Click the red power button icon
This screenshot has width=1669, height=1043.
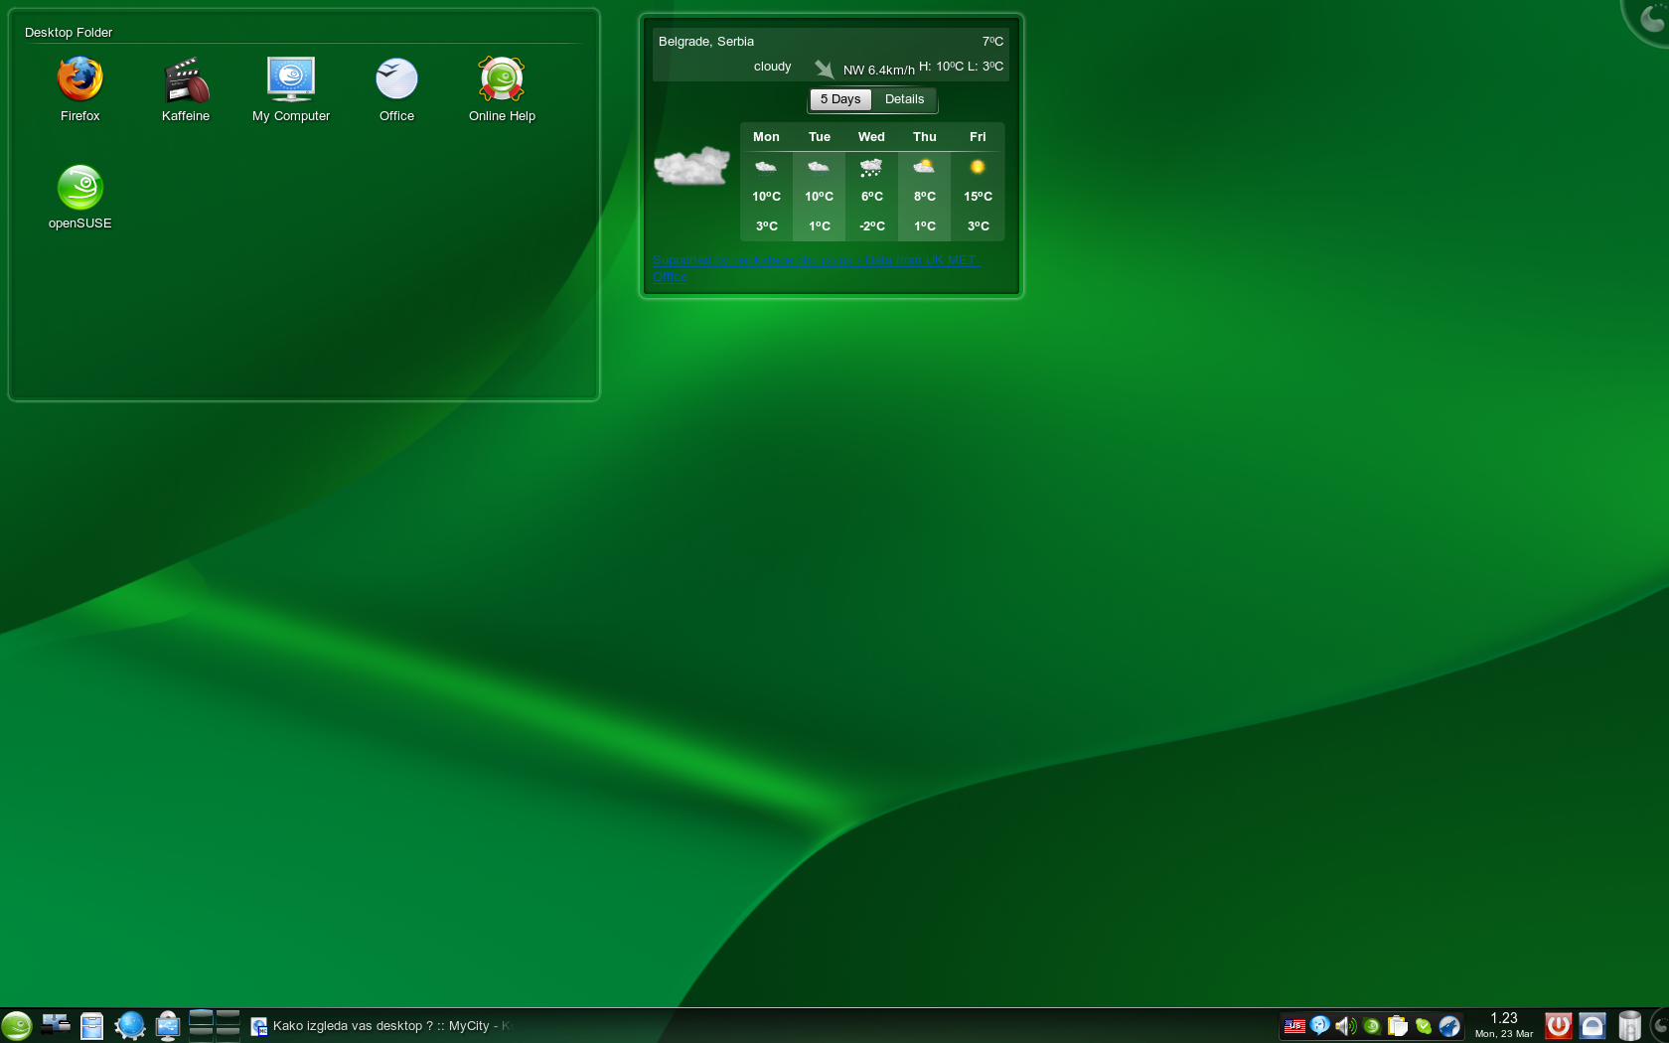[x=1559, y=1025]
